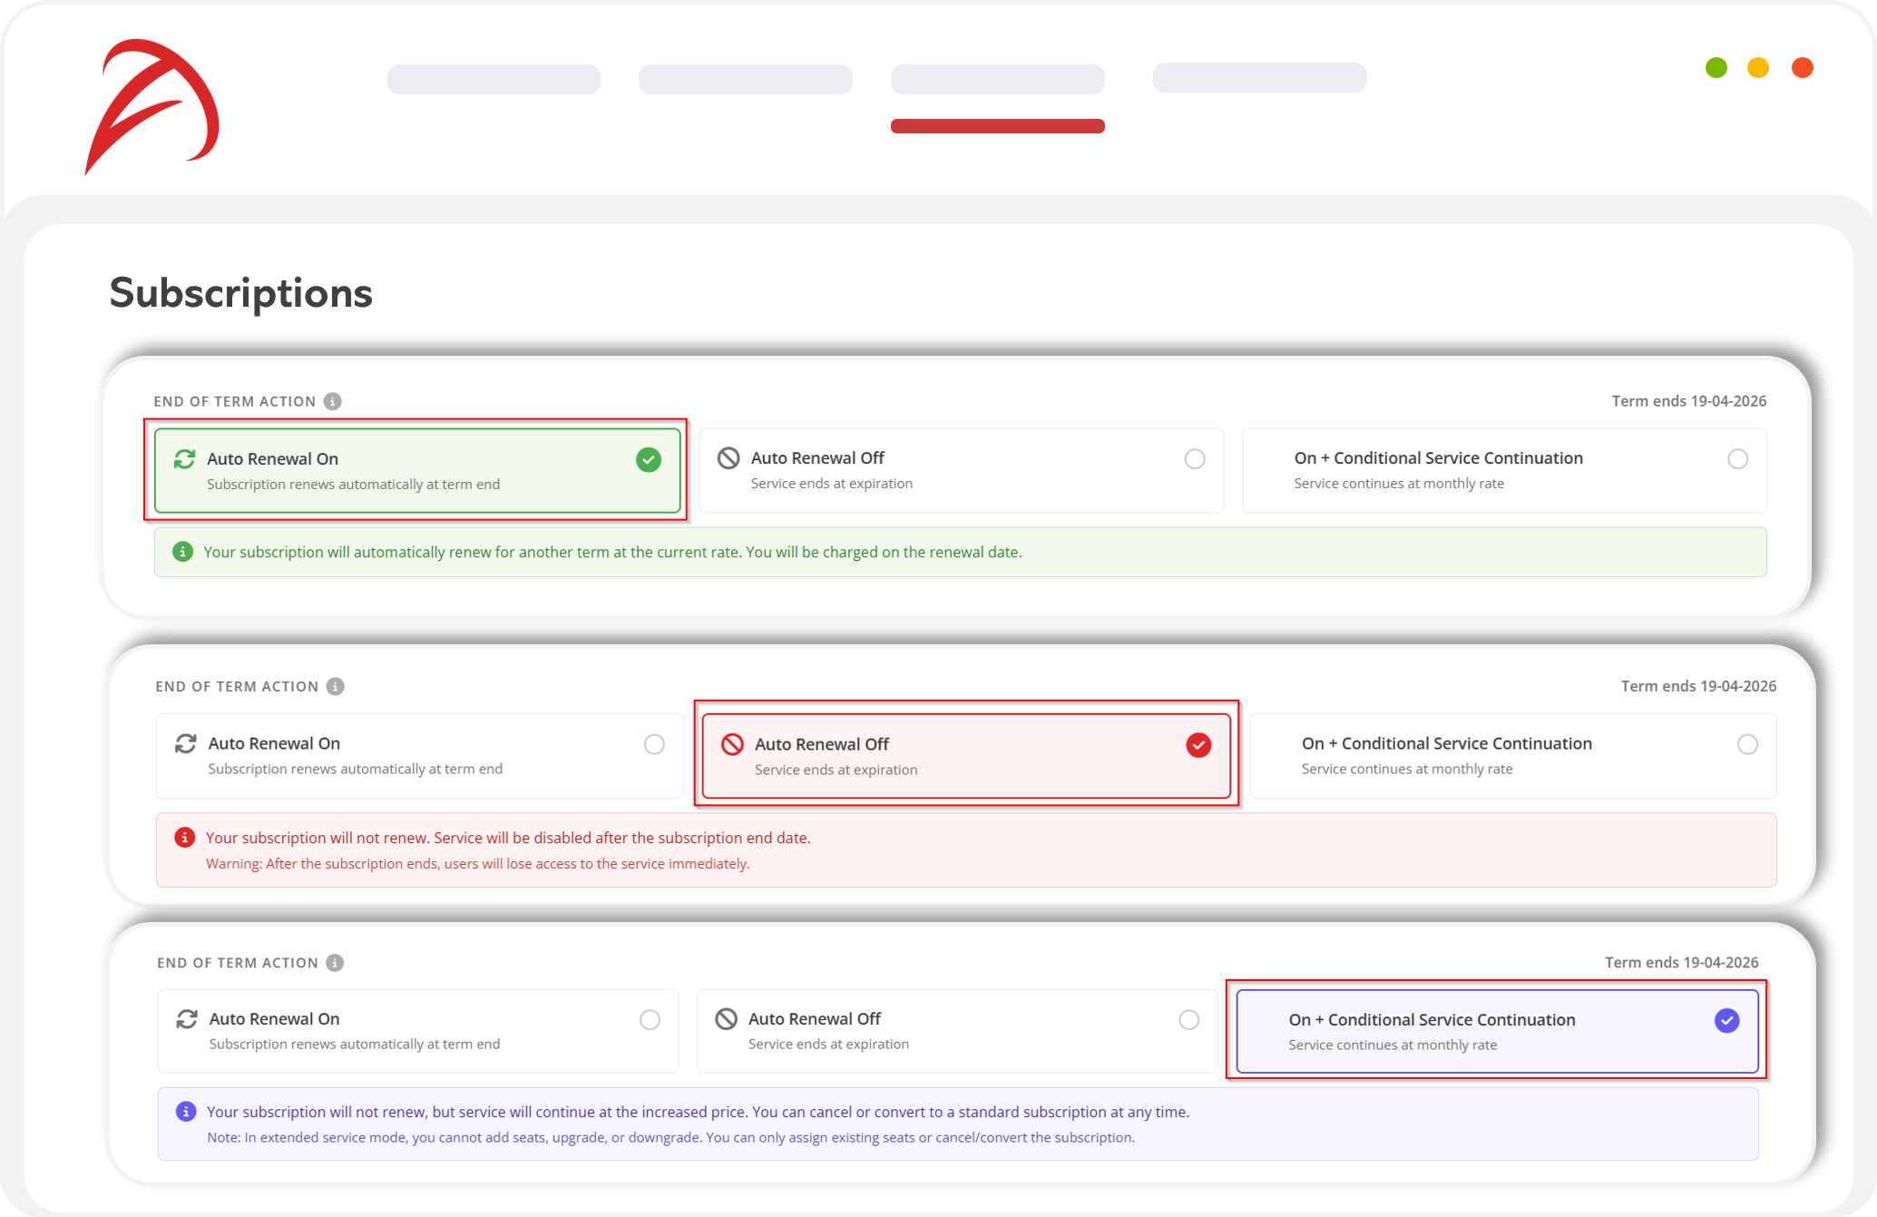Click 'On + Conditional Service Continuation' in third card

pyautogui.click(x=1432, y=1020)
